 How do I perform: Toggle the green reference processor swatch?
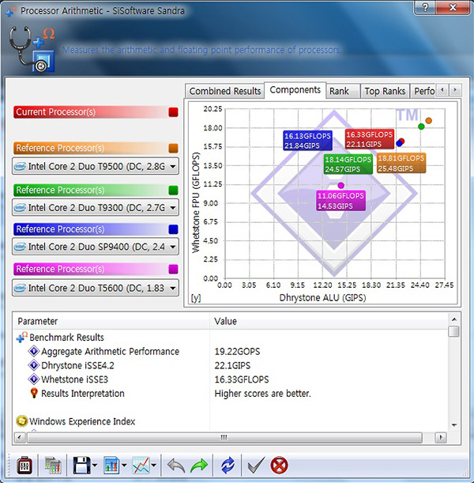[x=173, y=191]
